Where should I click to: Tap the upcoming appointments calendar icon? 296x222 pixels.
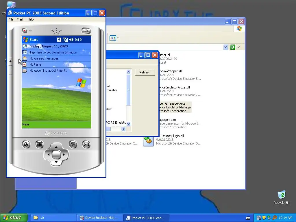click(x=25, y=71)
